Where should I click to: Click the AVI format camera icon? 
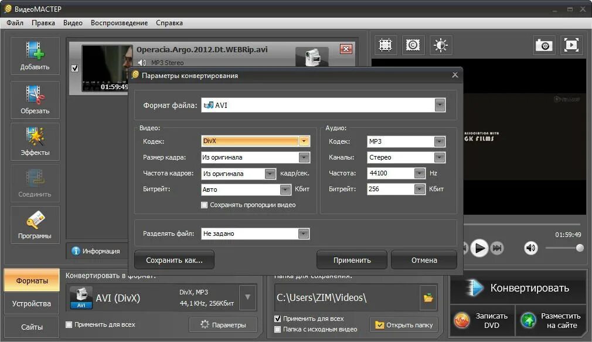(81, 298)
